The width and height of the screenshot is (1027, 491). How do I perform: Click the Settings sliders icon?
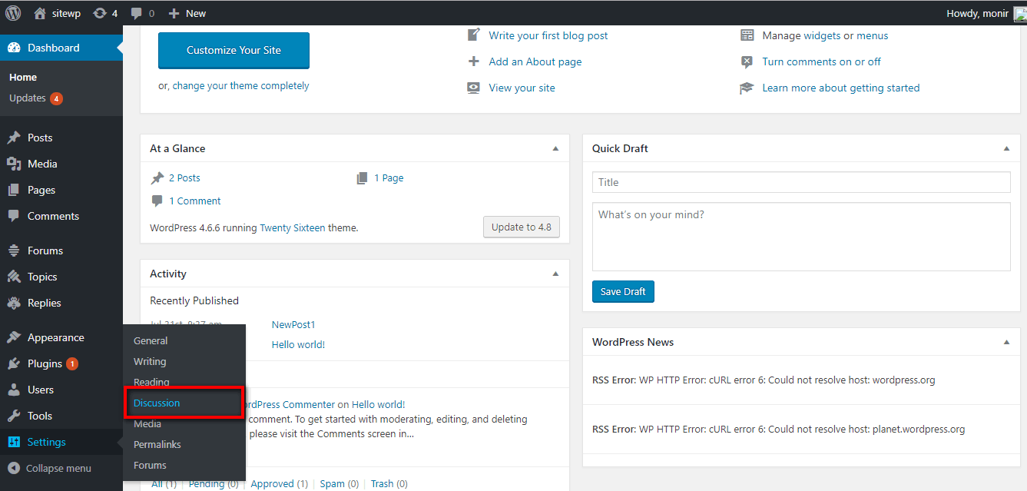point(14,442)
